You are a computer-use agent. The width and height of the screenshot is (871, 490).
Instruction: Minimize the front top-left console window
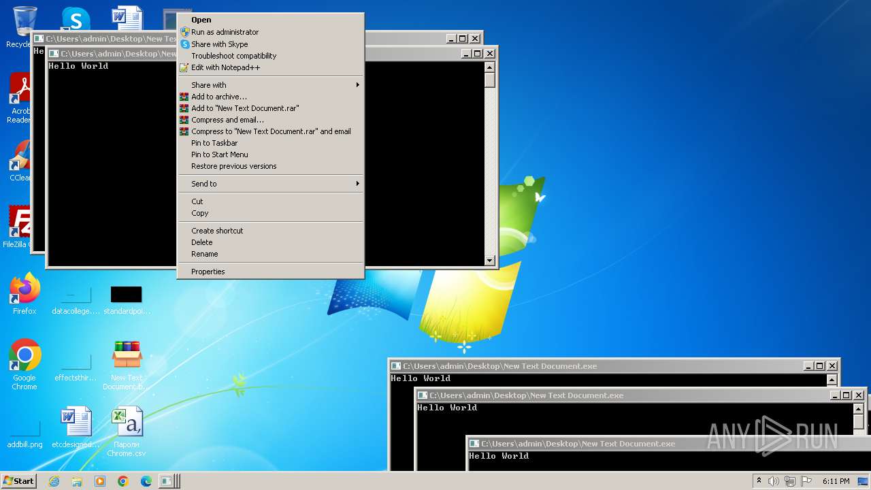coord(466,54)
